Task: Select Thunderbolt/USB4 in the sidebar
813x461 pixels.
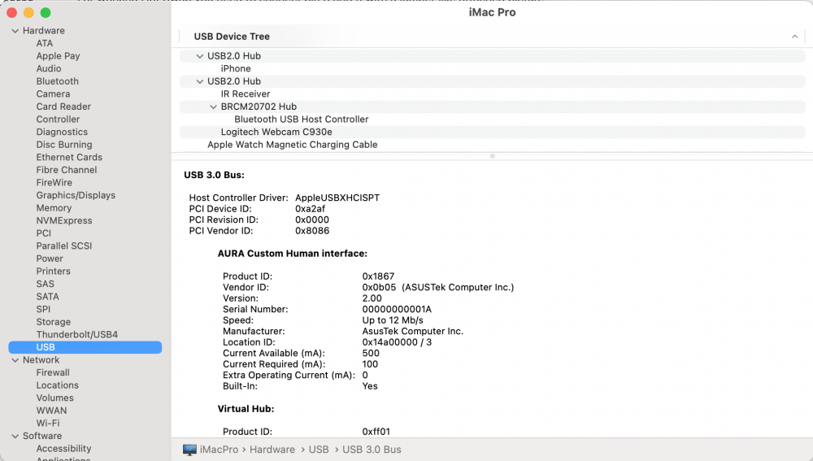Action: 76,334
